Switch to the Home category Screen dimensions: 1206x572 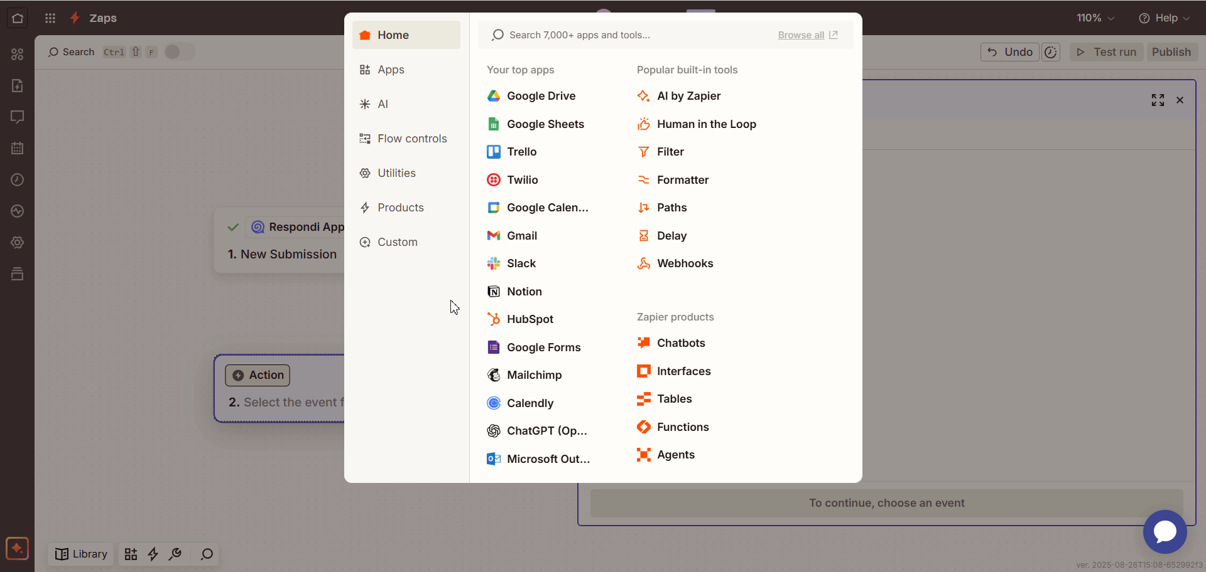tap(406, 35)
